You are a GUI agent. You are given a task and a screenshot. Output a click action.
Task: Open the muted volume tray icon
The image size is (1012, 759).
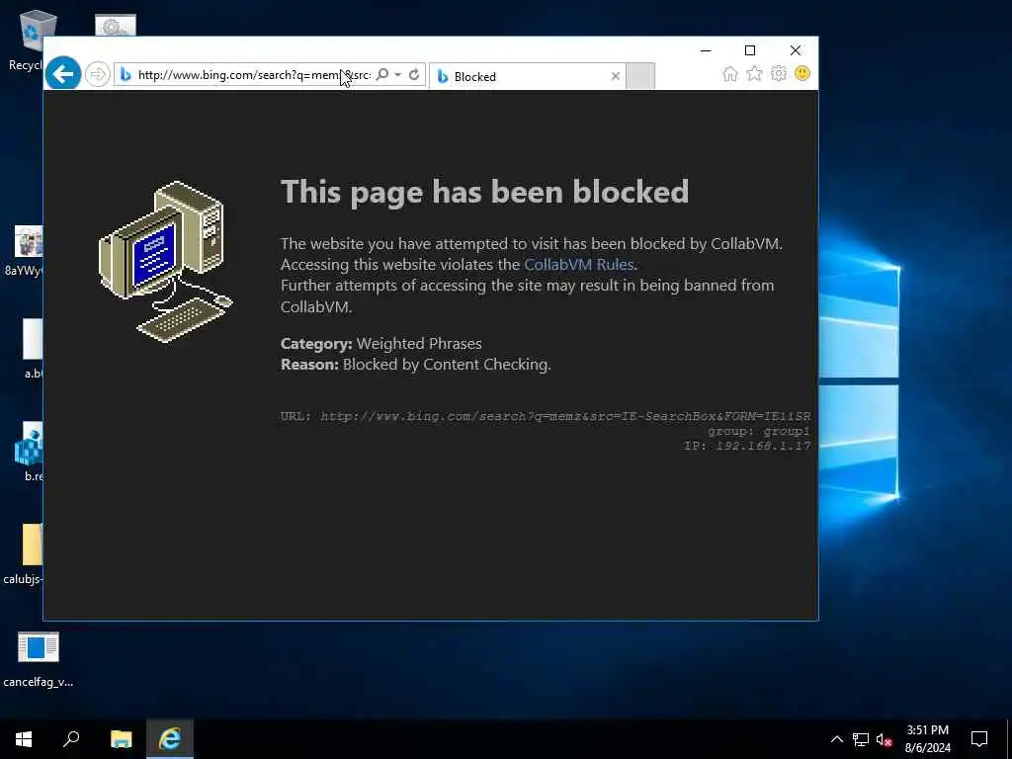(x=884, y=739)
